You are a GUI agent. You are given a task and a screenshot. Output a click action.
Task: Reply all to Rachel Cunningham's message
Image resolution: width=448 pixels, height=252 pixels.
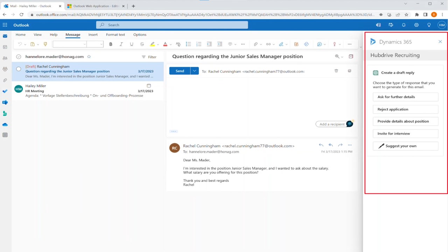coord(330,145)
